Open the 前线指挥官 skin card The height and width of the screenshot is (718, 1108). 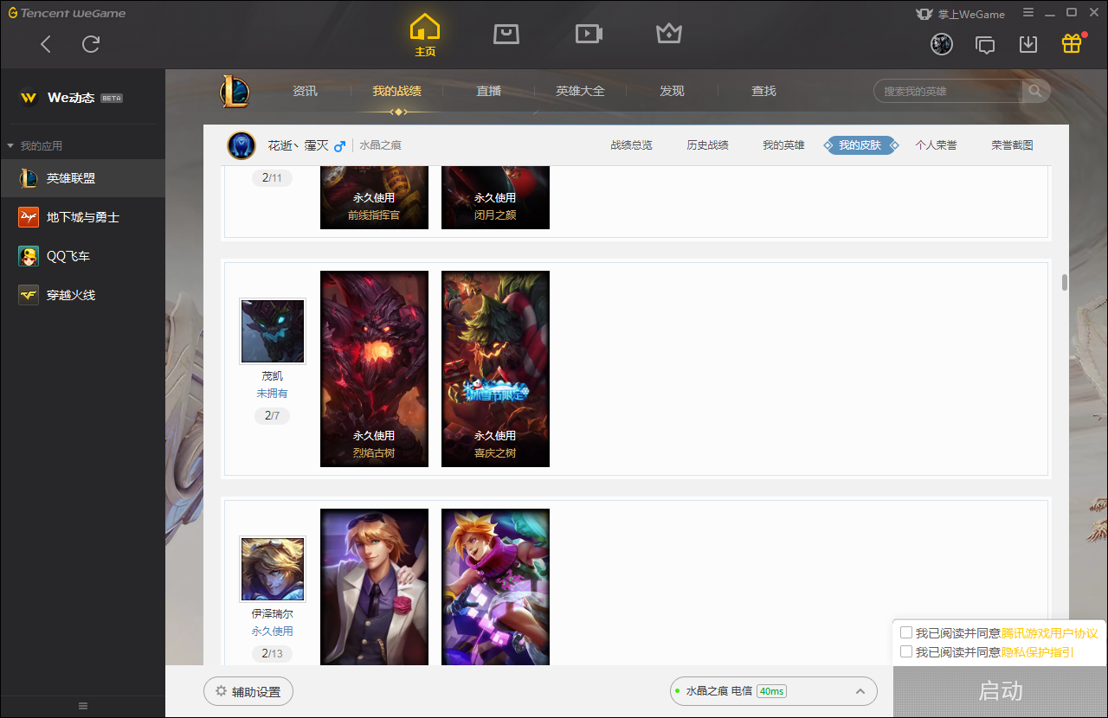pos(374,197)
